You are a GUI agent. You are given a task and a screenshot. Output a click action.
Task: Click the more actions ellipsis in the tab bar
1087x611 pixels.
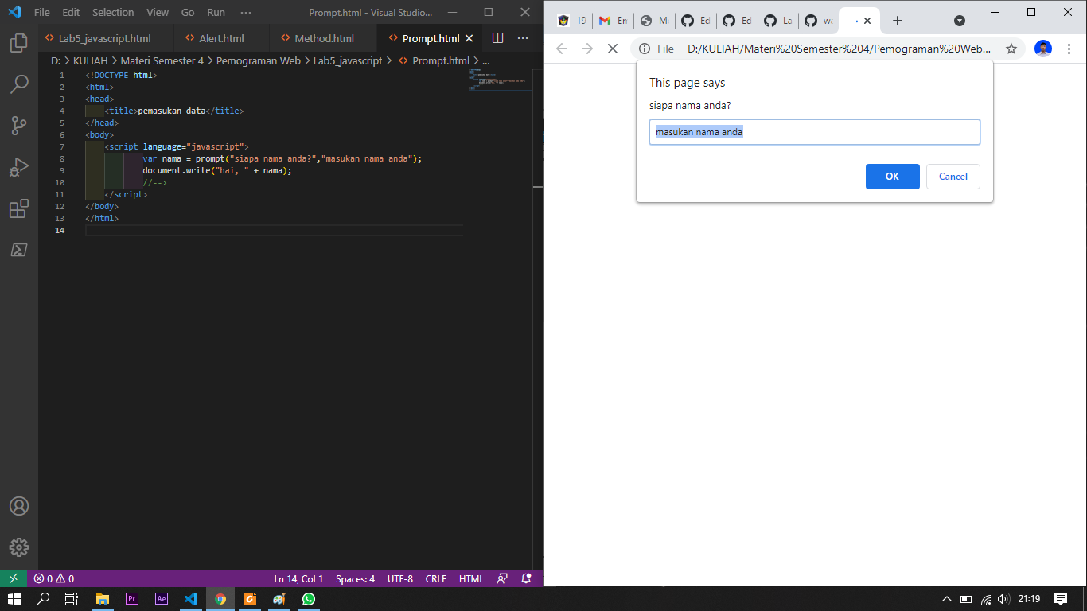point(523,37)
